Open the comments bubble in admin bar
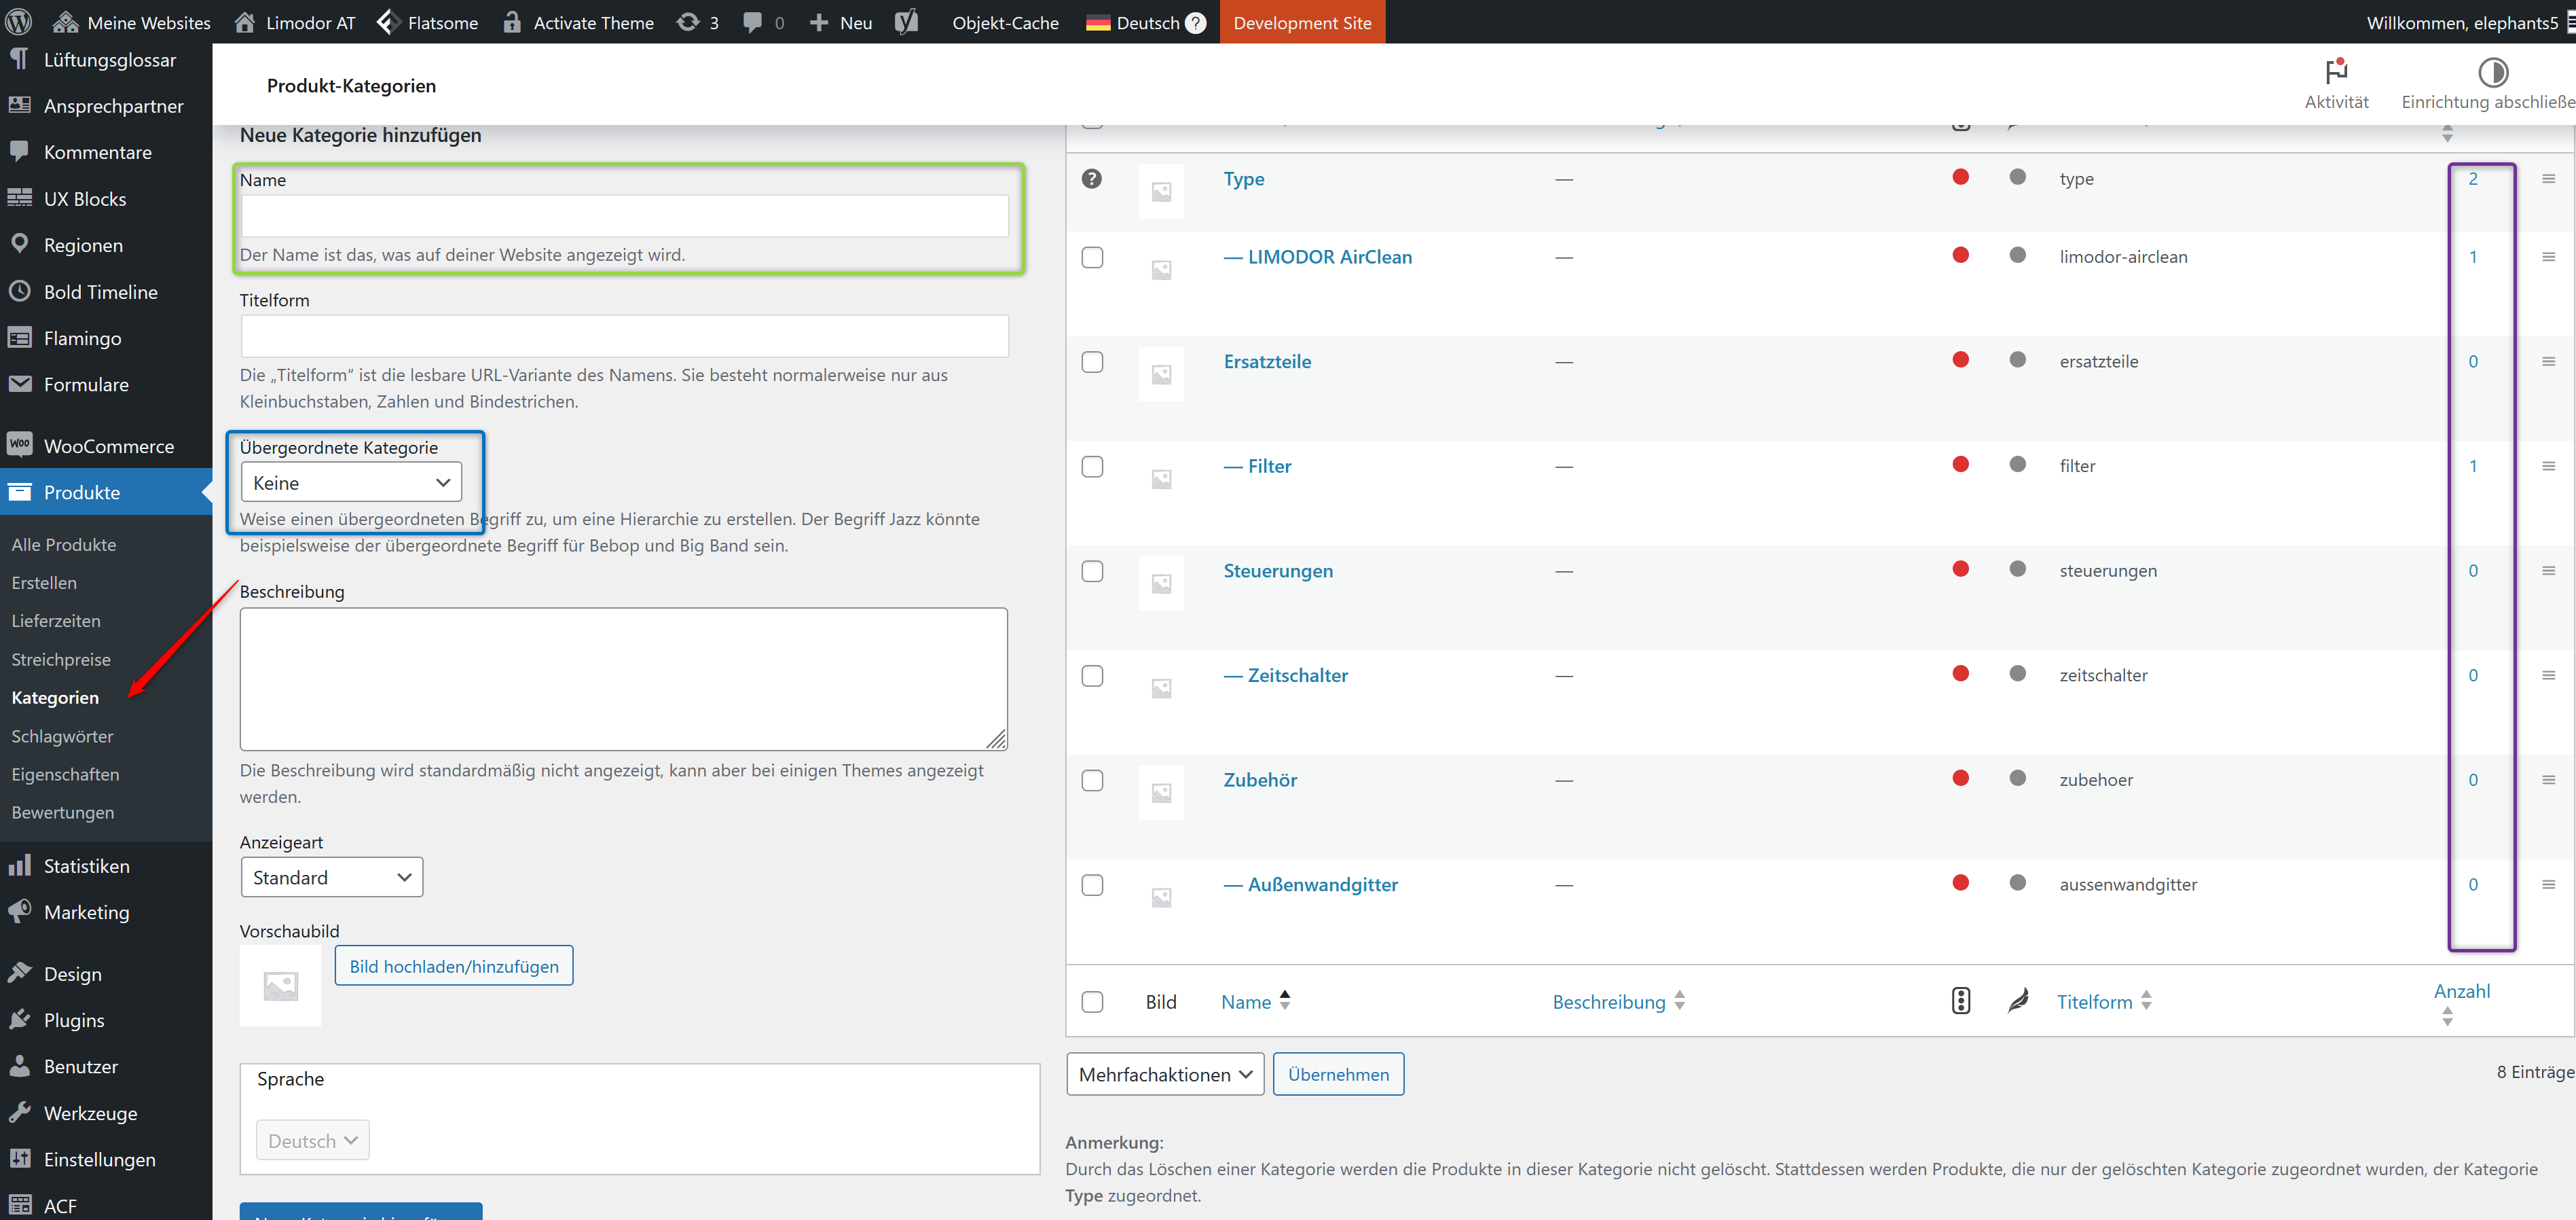 pos(764,22)
